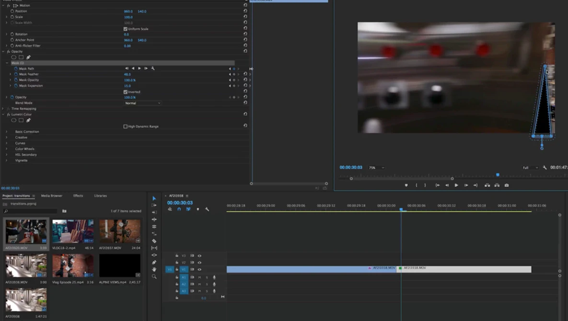Select pen mask tool under Lumetri Color
This screenshot has width=568, height=321.
pyautogui.click(x=28, y=120)
